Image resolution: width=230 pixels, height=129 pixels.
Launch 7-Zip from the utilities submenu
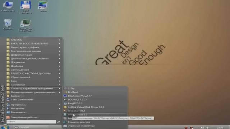[x=95, y=89]
